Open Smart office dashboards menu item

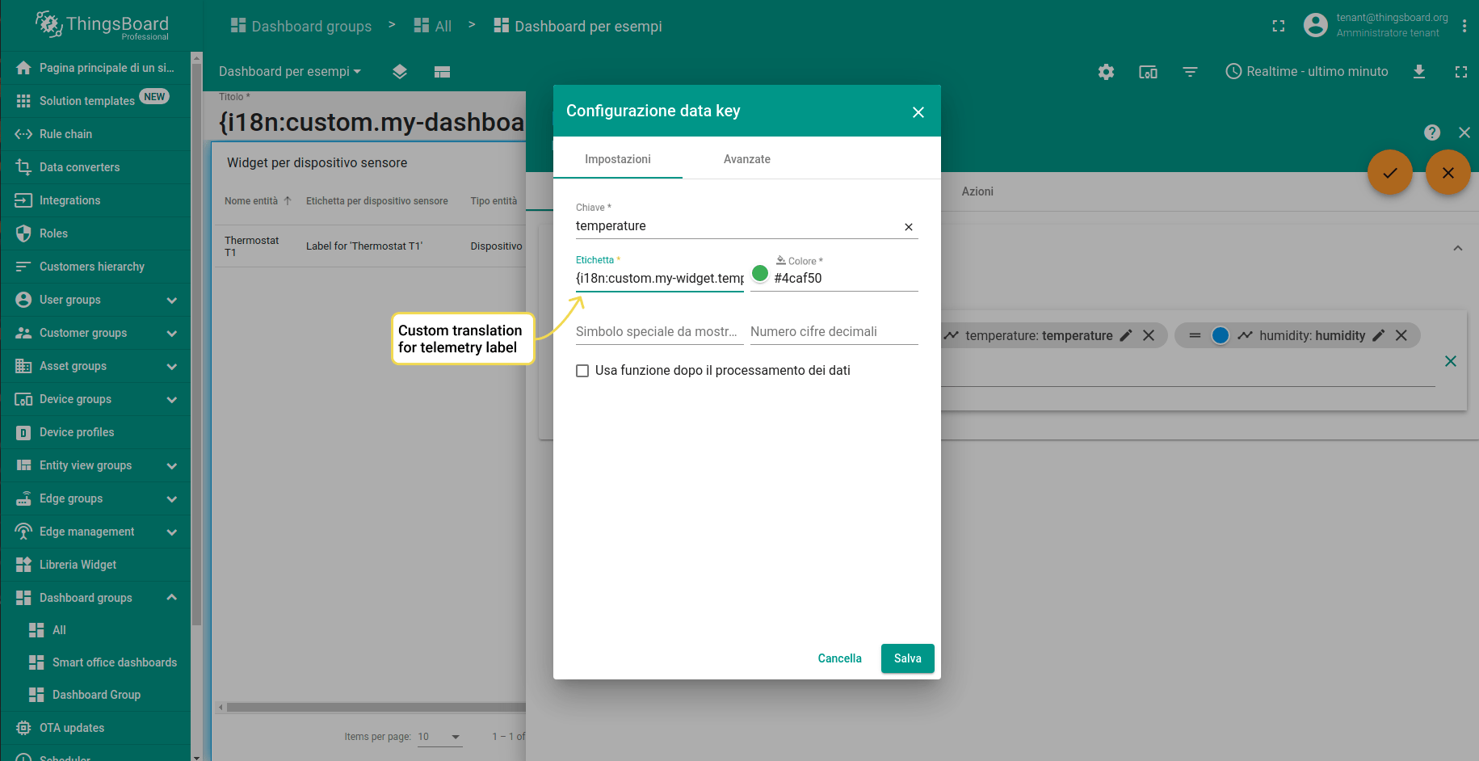(114, 662)
